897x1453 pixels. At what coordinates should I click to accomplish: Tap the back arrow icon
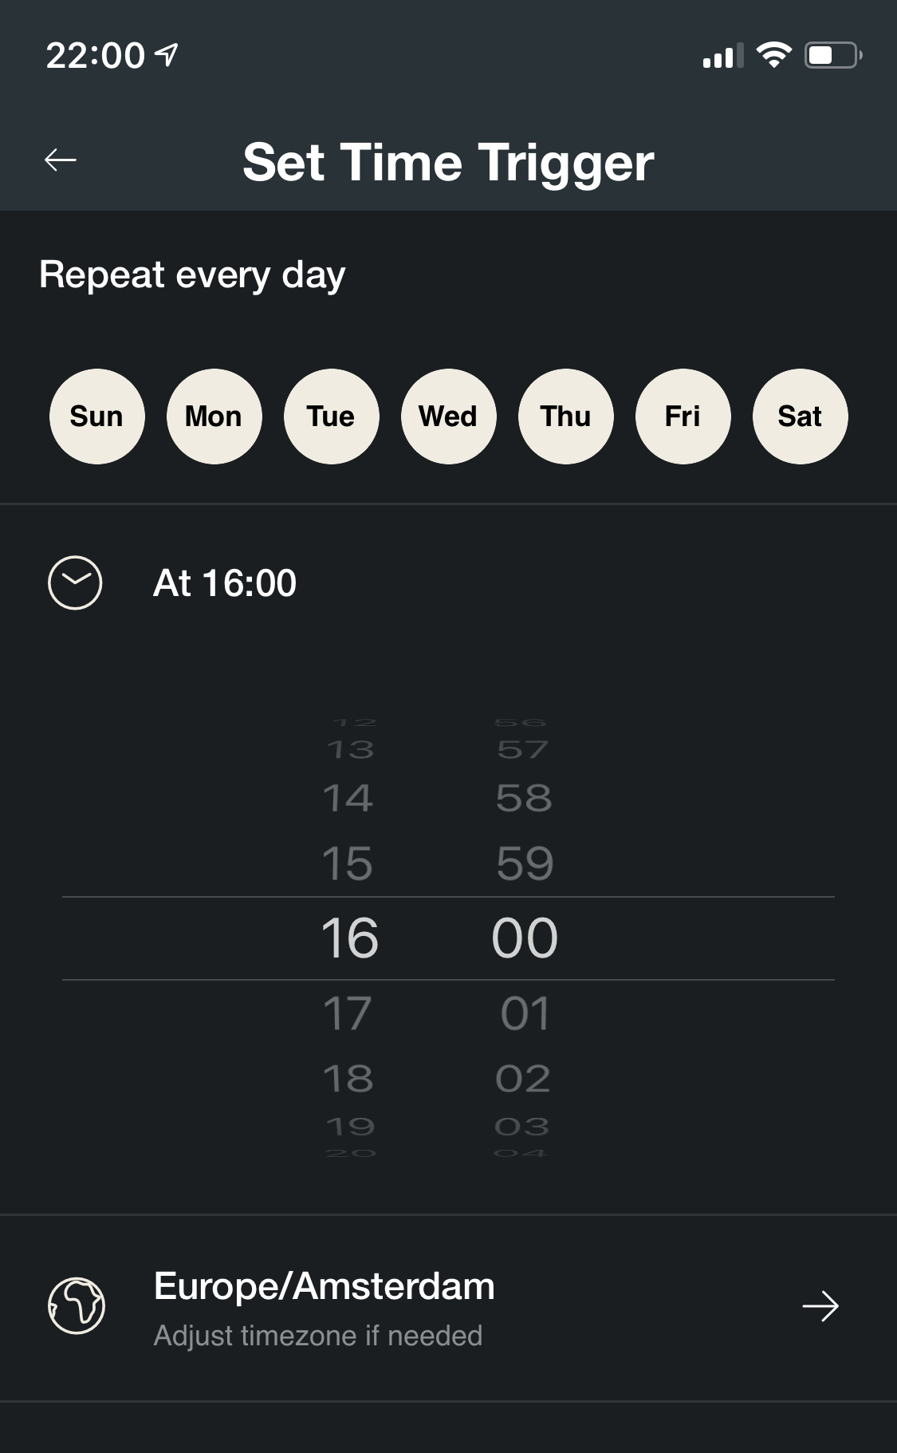(x=61, y=160)
